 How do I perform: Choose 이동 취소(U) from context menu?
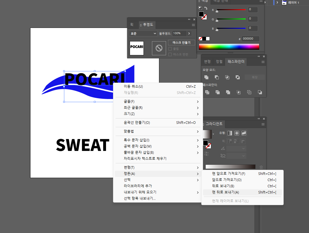pyautogui.click(x=158, y=87)
